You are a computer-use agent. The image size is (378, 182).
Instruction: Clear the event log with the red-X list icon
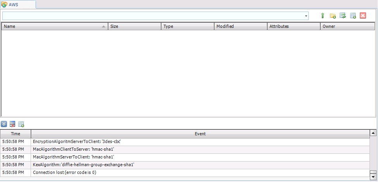tap(13, 124)
